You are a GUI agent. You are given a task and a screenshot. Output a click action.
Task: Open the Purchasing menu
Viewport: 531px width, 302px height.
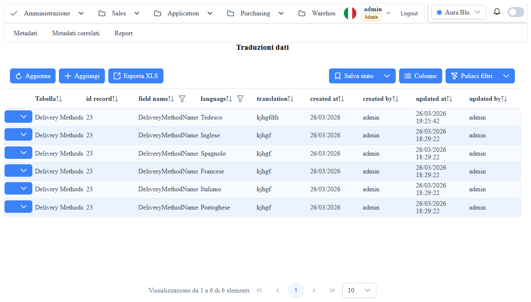point(256,13)
